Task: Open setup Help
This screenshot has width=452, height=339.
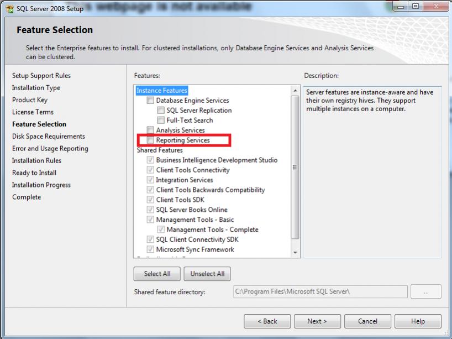Action: coord(418,321)
